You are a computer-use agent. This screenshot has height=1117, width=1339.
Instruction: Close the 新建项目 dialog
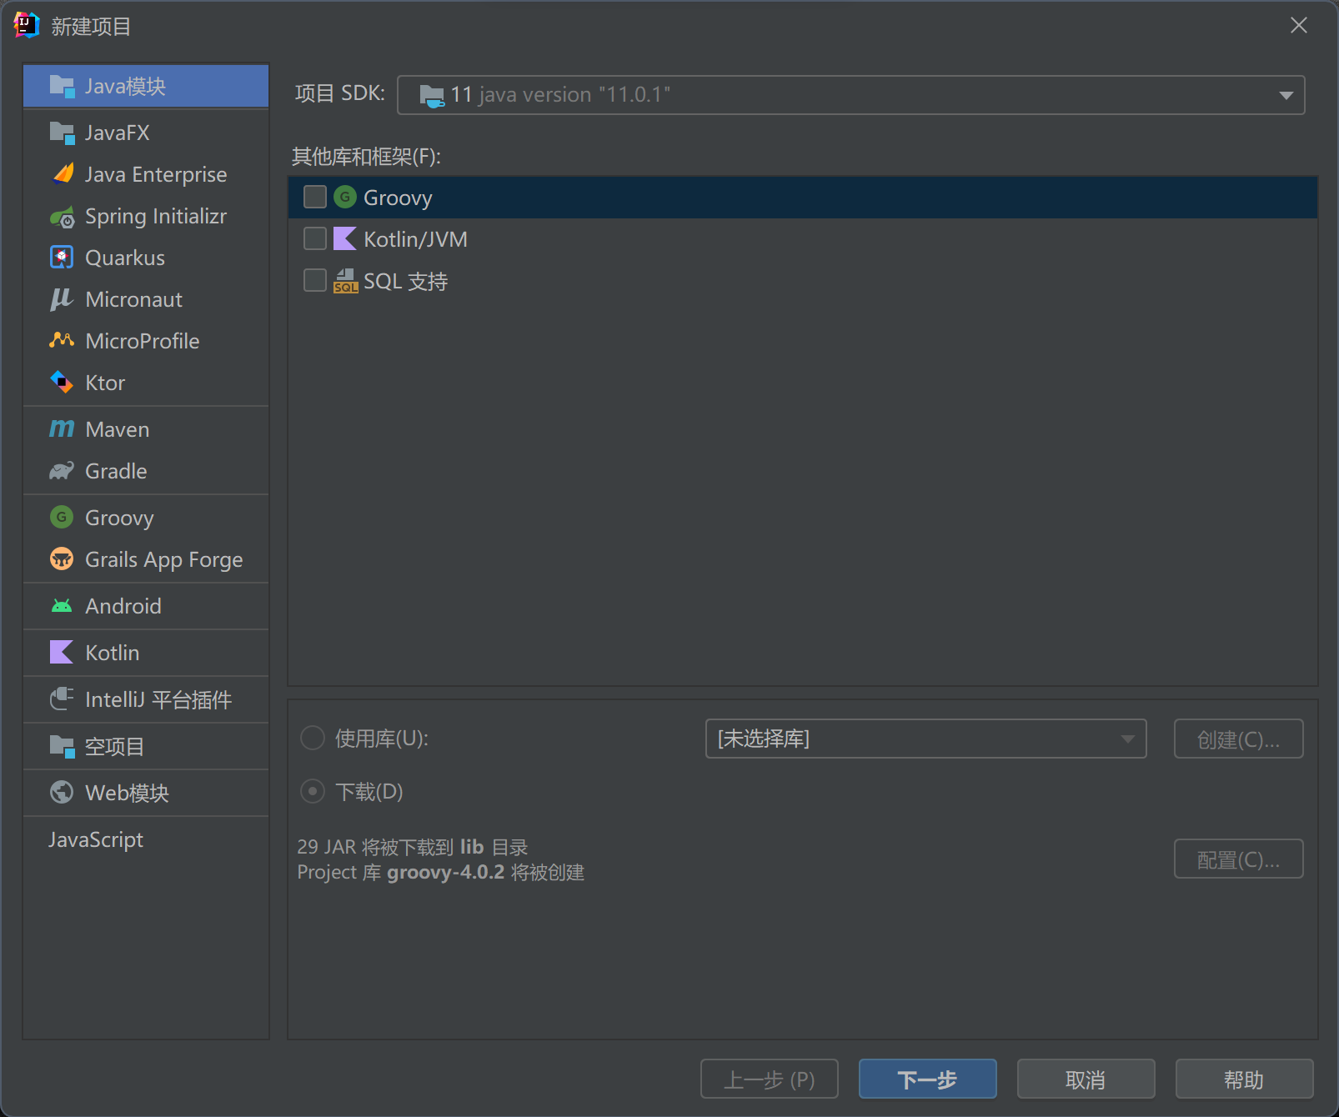(x=1298, y=26)
